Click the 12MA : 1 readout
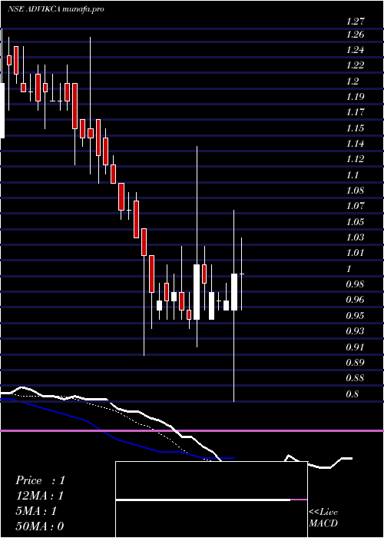The image size is (384, 538). [x=39, y=496]
